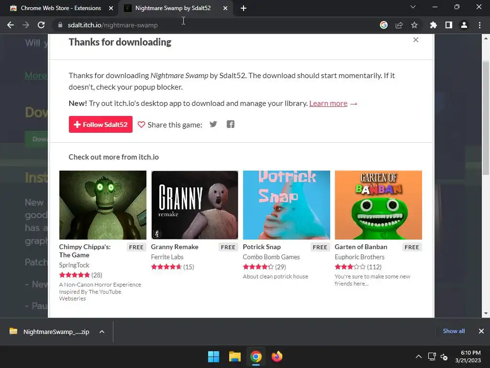
Task: Open Chrome's three-dot menu
Action: point(479,25)
